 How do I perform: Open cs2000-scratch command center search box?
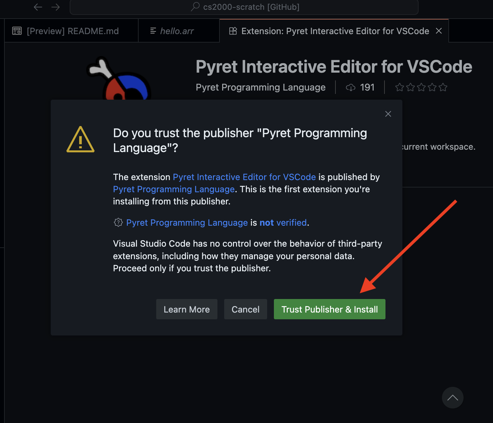click(x=244, y=7)
